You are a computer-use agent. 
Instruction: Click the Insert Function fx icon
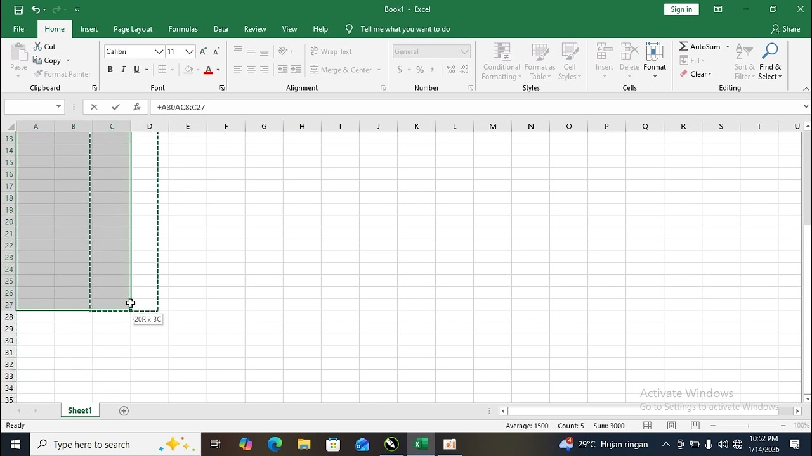click(136, 107)
